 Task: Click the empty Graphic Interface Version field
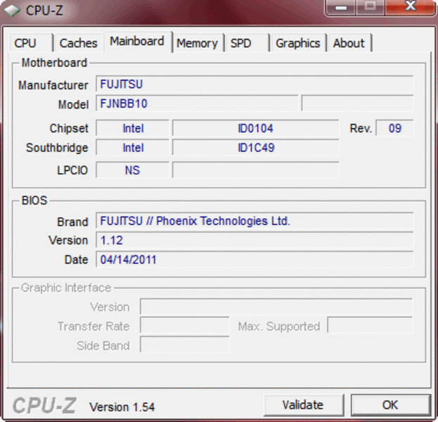(x=276, y=307)
